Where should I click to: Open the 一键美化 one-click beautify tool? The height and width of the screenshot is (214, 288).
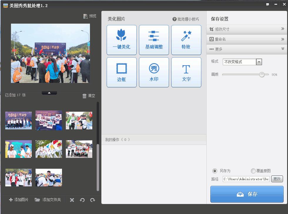[x=121, y=40]
